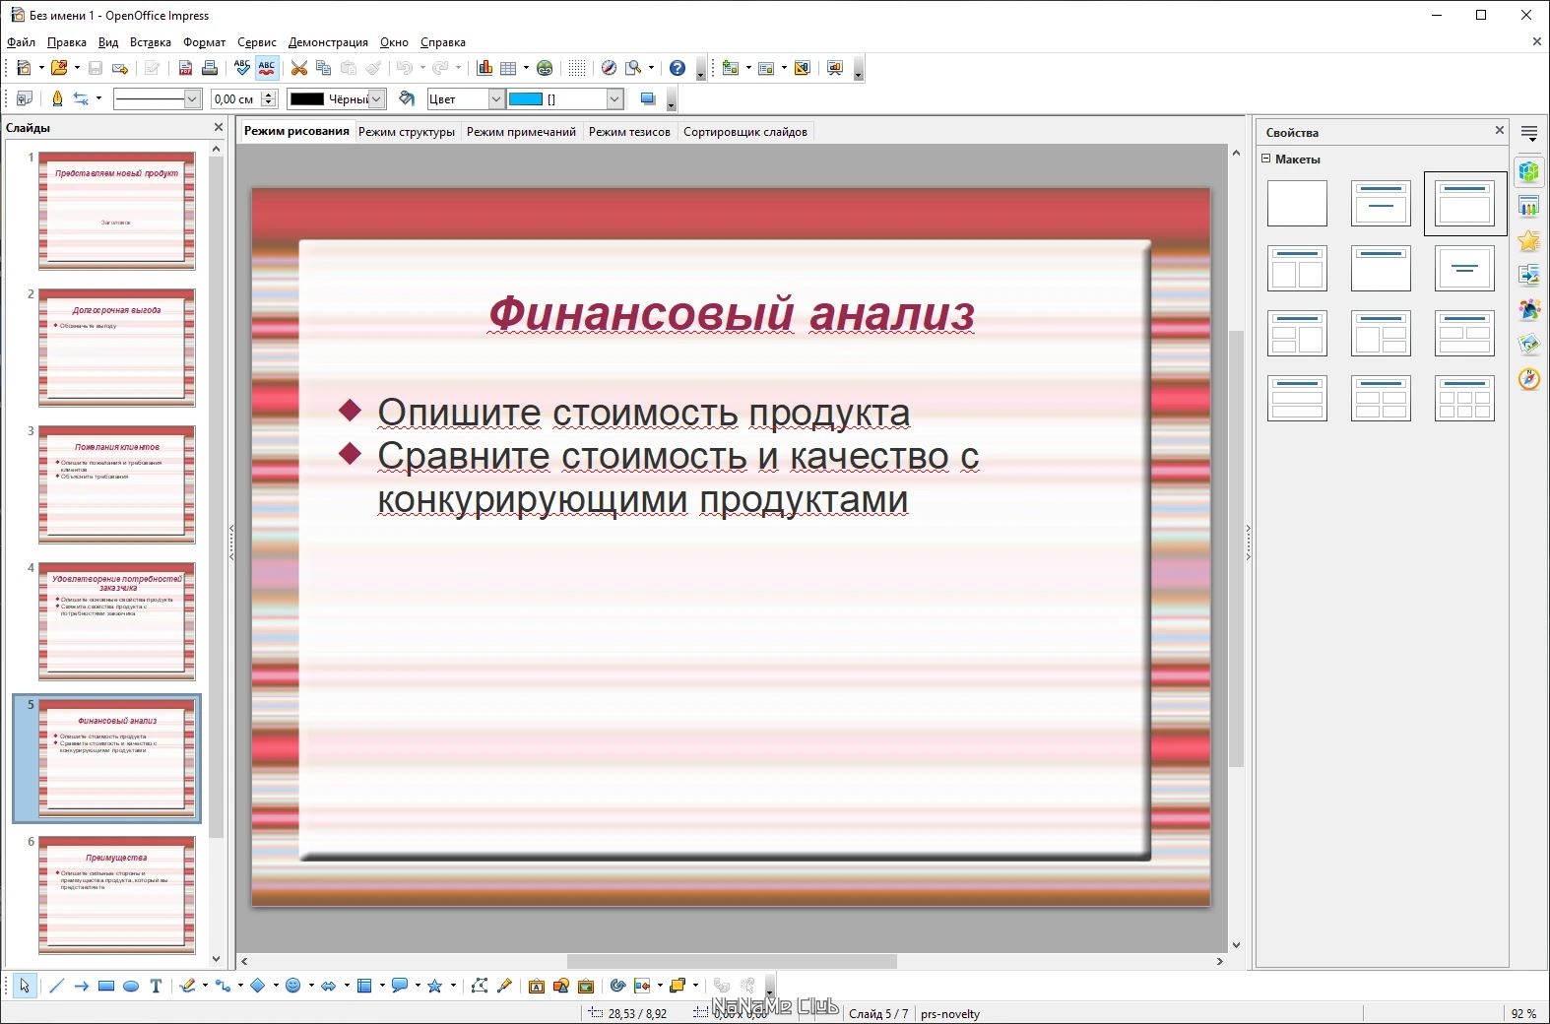Open Symbol Shapes dropdown arrow beside the smiley

pos(311,986)
